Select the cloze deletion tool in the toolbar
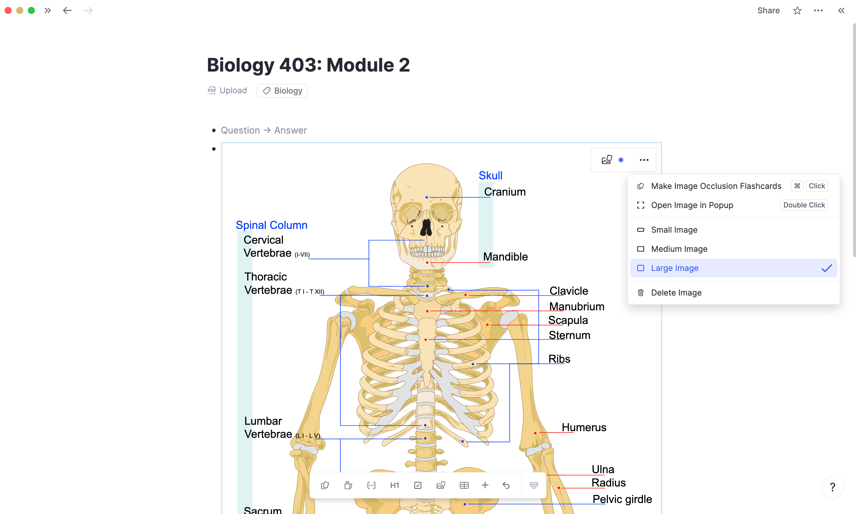Screen dimensions: 856x514 [x=371, y=485]
